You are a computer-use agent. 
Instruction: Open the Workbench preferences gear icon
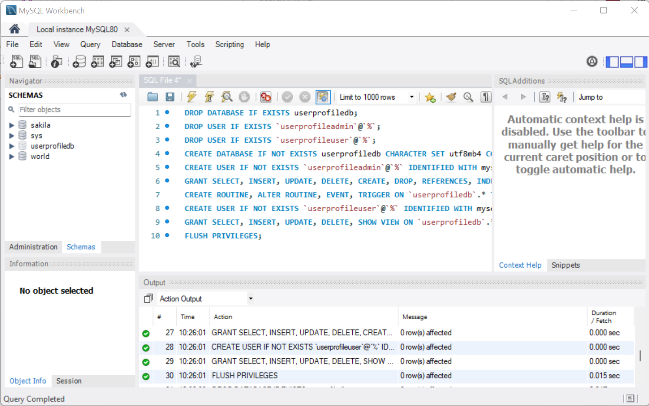click(592, 62)
